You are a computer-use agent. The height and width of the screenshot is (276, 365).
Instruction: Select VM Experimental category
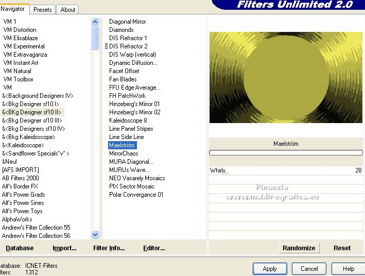24,46
